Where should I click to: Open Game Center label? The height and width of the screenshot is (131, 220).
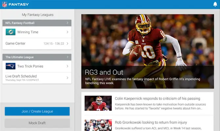pos(15,43)
